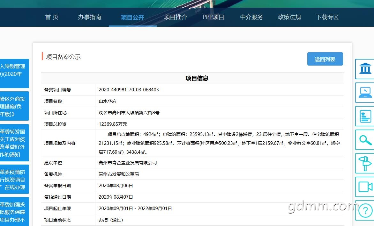Open the PPP项目 tab
Image resolution: width=374 pixels, height=226 pixels.
tap(213, 17)
